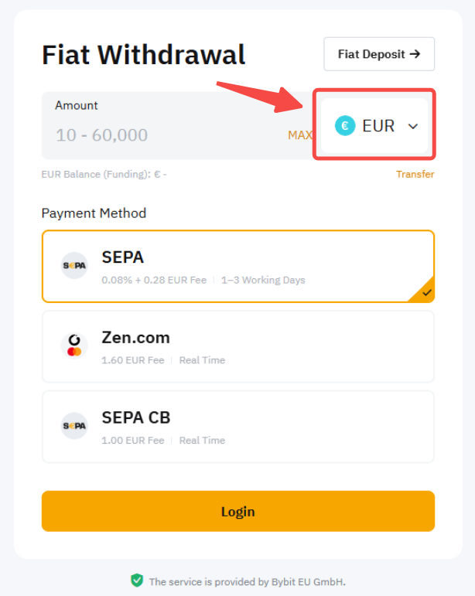The width and height of the screenshot is (475, 596).
Task: Click the Bybit EU GmbH service notice
Action: [247, 581]
